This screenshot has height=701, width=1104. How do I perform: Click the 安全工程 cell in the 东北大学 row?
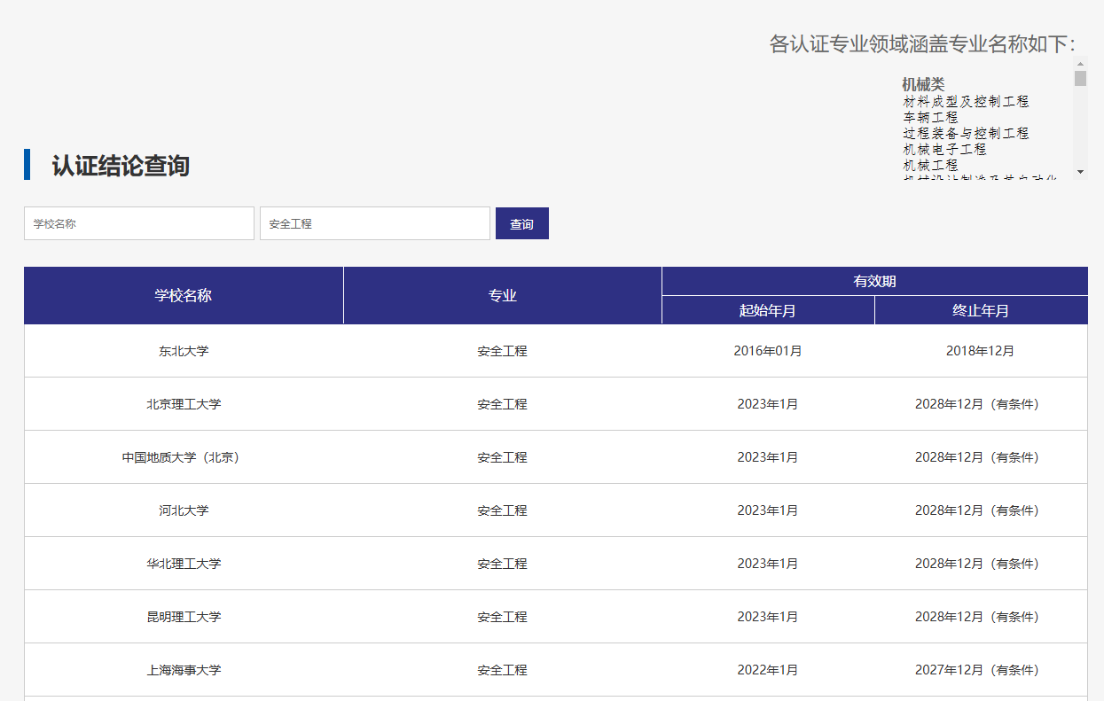tap(503, 351)
